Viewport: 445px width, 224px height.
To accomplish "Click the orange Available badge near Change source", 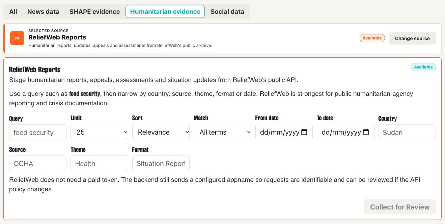I will pos(372,38).
